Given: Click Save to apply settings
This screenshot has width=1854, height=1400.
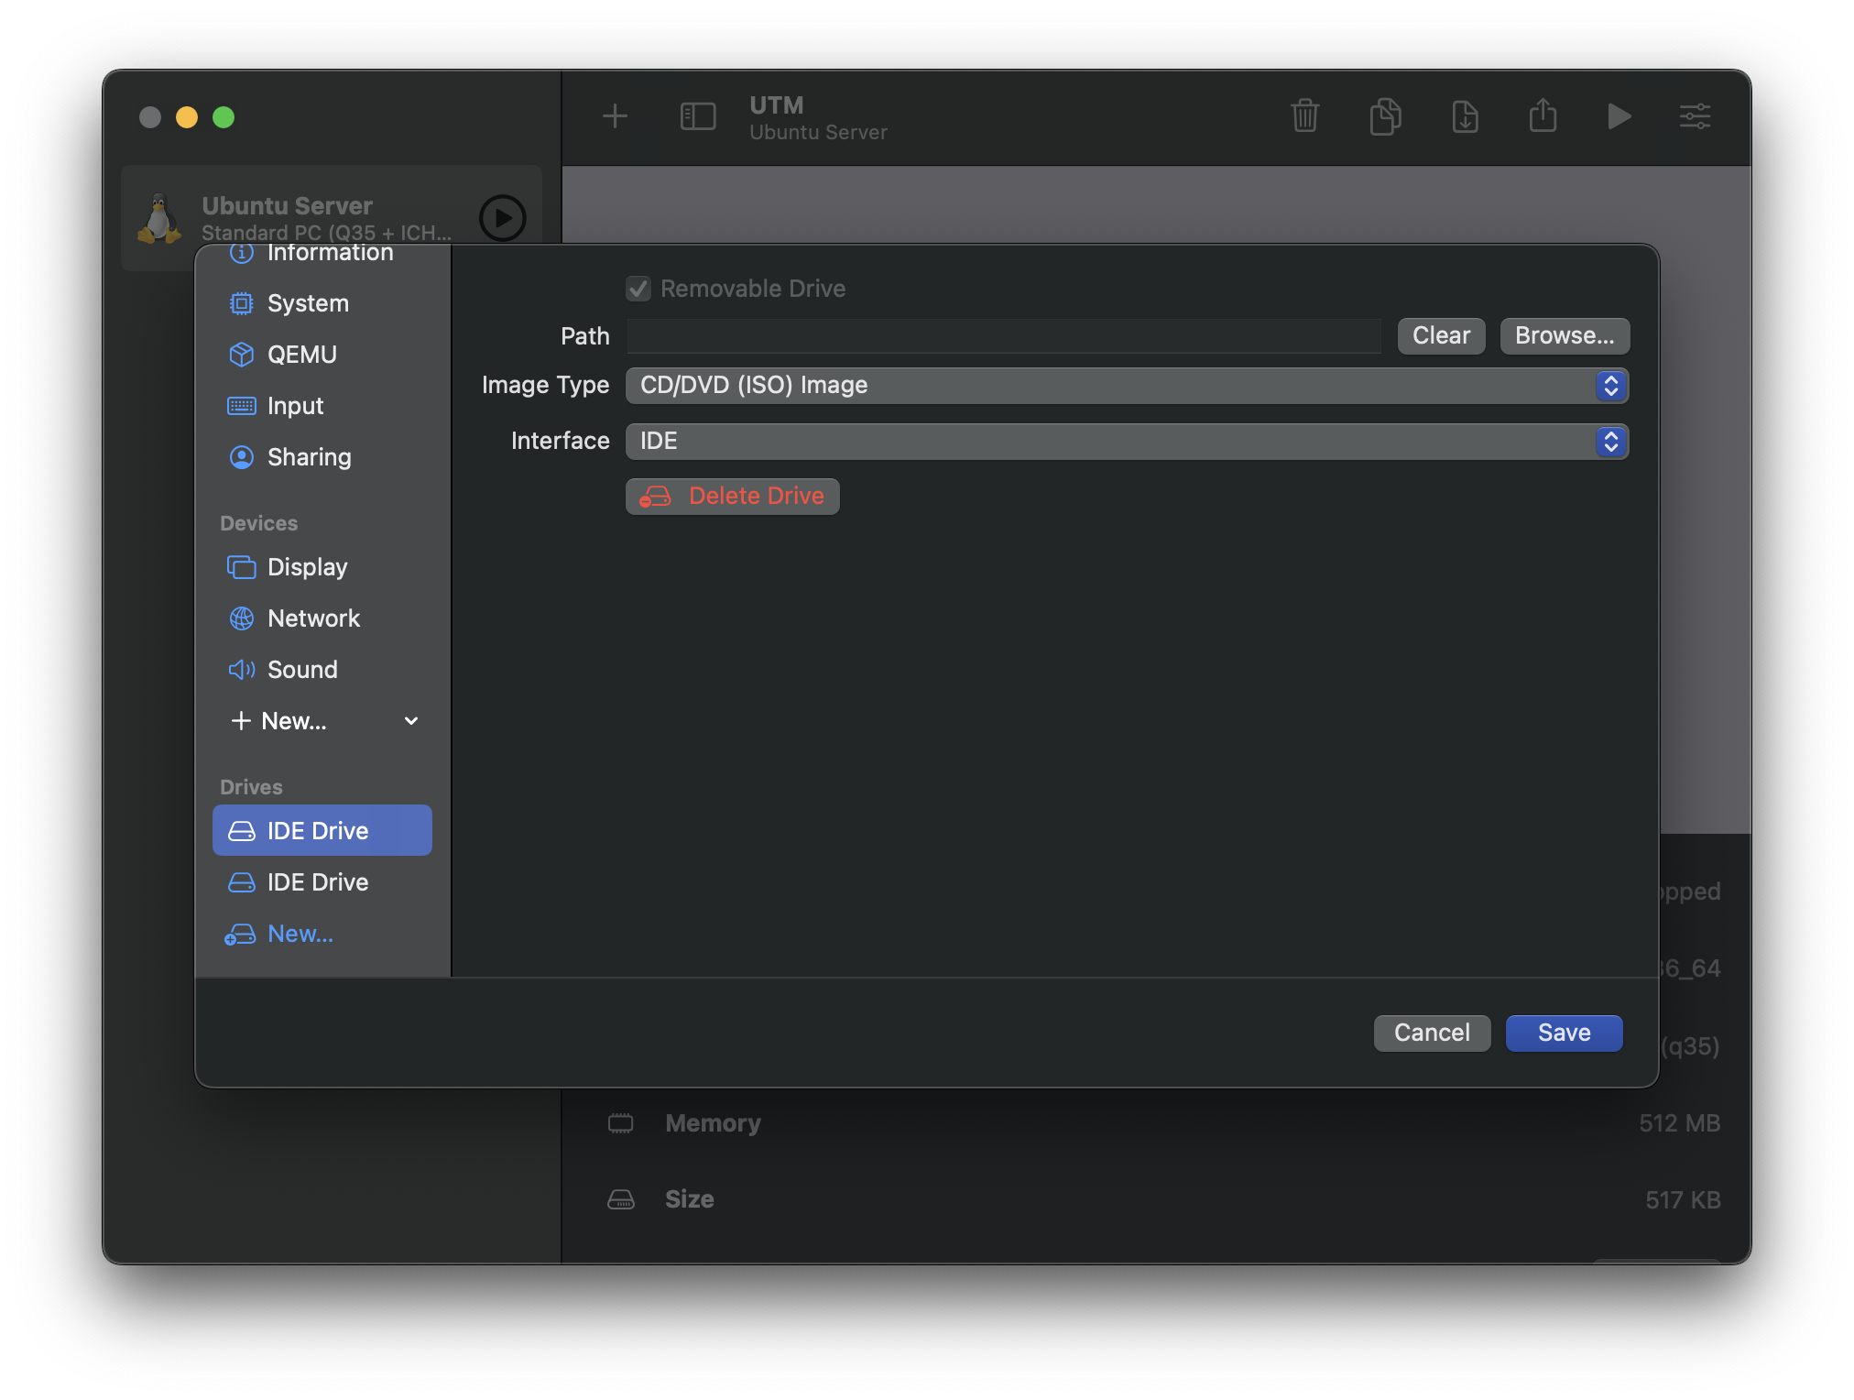Looking at the screenshot, I should [x=1564, y=1034].
